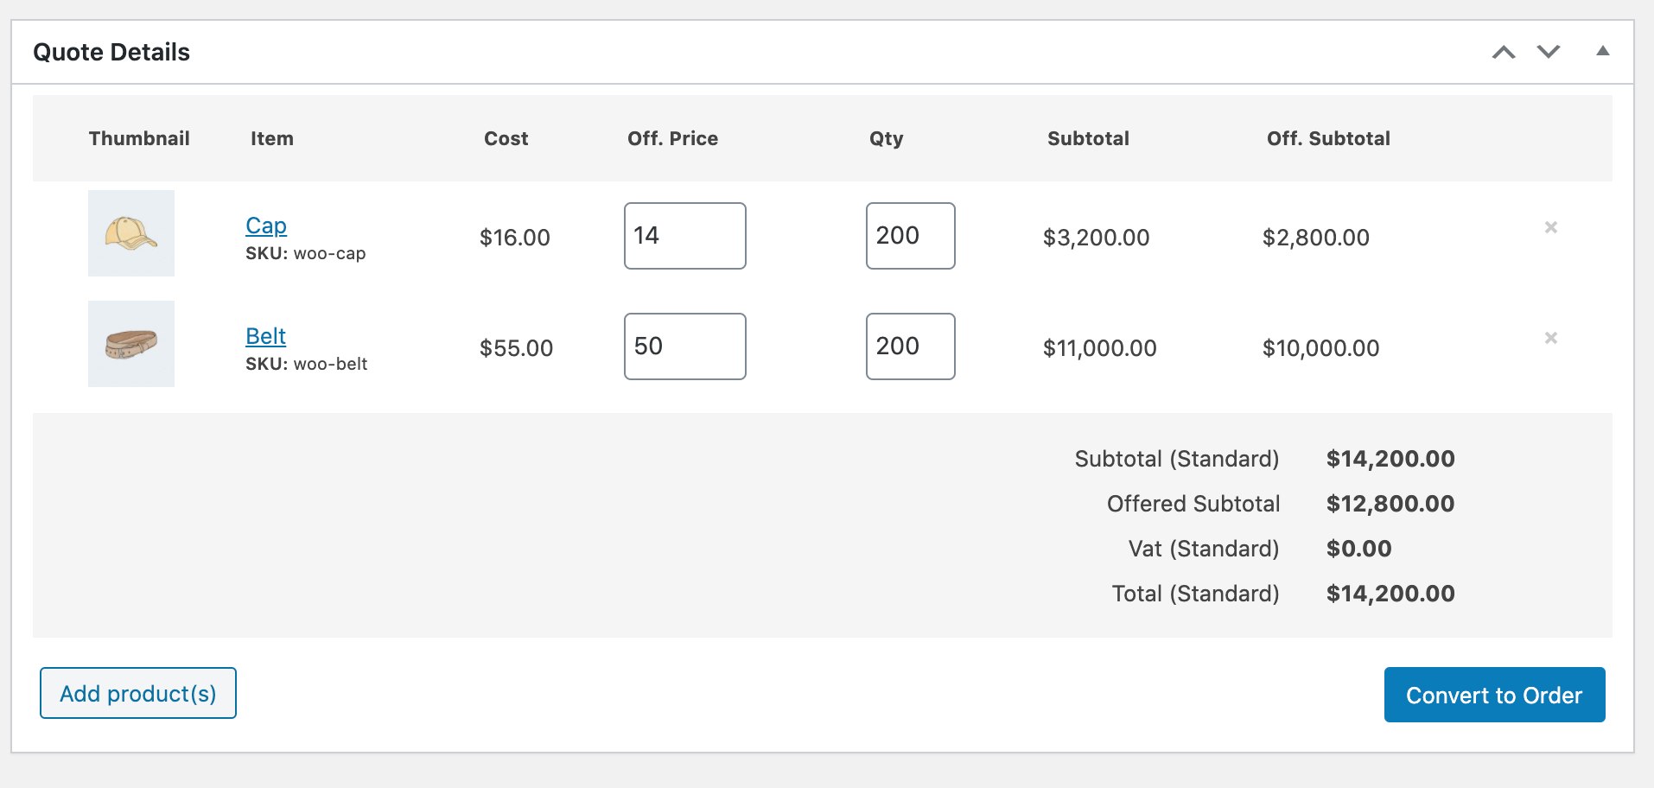Click the Off. Price column header

pyautogui.click(x=672, y=138)
